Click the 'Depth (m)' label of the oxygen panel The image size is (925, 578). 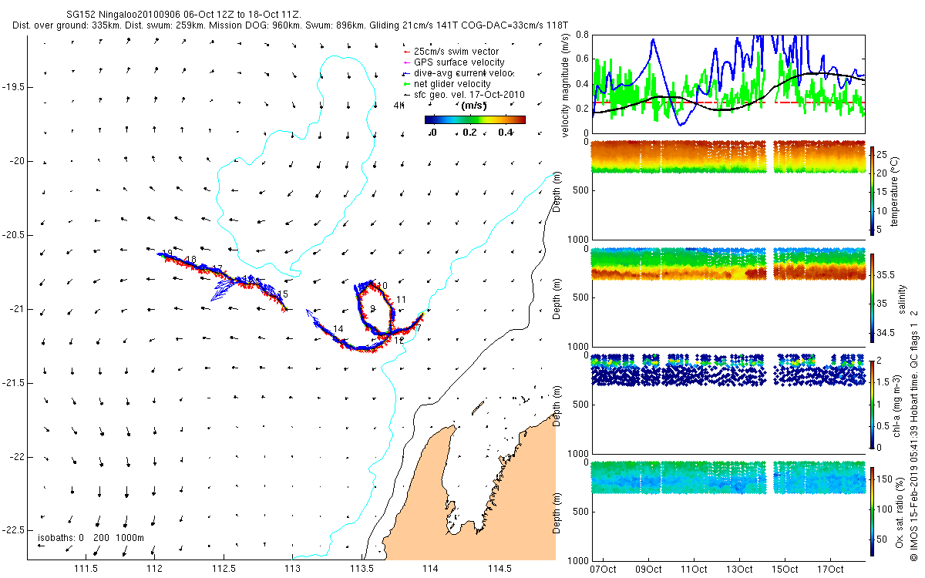(x=557, y=514)
